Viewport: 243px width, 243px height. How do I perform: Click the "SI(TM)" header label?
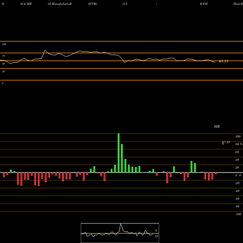pyautogui.click(x=92, y=4)
